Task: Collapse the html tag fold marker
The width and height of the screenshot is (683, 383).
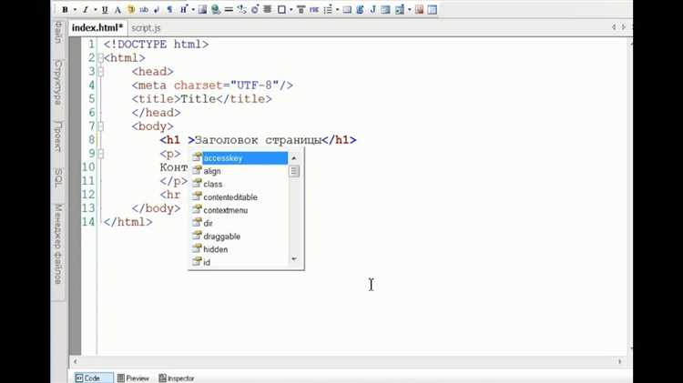Action: point(102,58)
